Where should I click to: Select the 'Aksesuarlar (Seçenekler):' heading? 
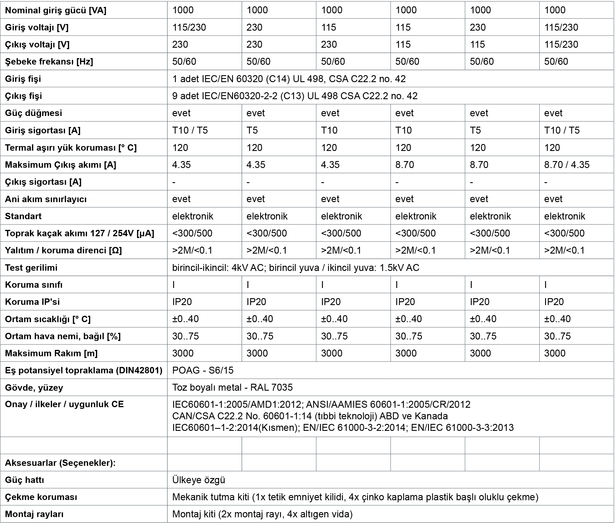60,463
